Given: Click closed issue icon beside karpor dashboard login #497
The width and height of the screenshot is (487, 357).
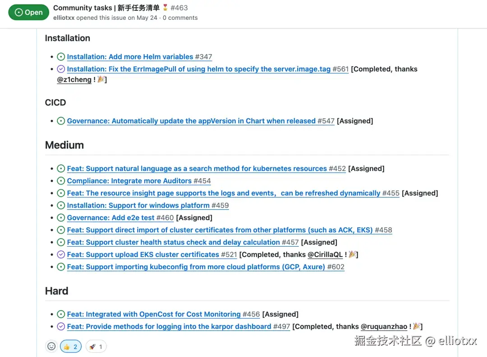Looking at the screenshot, I should tap(61, 326).
